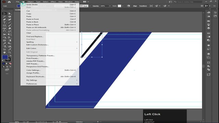Screen dimensions: 219x123
Task: Open the Swatches panel icon
Action: pos(208,21)
